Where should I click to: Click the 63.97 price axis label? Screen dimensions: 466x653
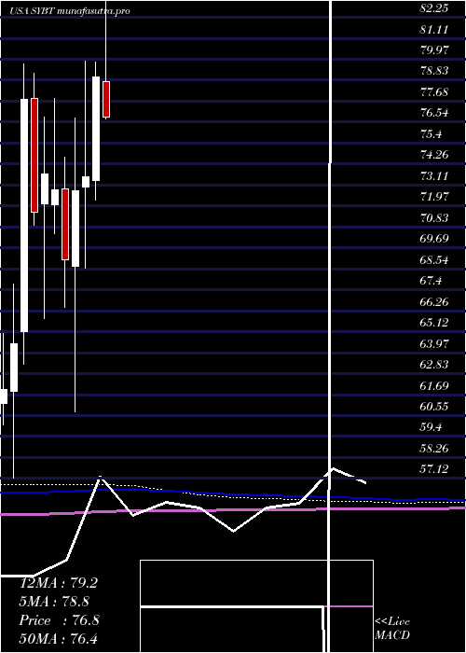(x=434, y=343)
